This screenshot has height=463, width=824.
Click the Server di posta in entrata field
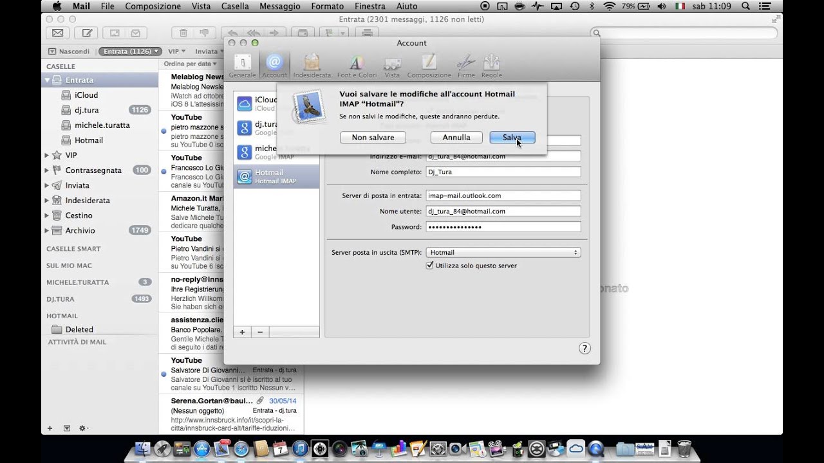pyautogui.click(x=503, y=195)
